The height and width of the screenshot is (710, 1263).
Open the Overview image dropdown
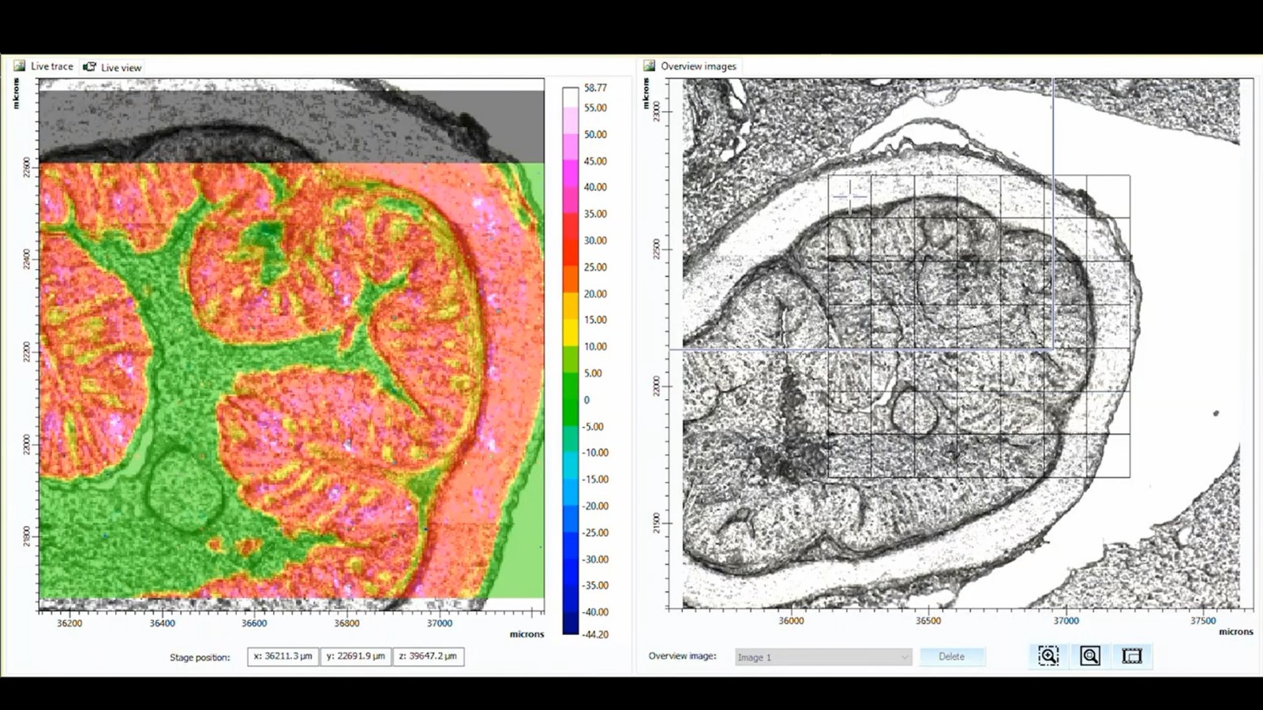click(x=823, y=657)
